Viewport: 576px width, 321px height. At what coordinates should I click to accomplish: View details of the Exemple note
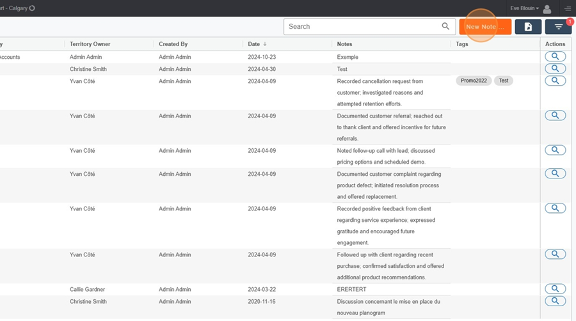[x=555, y=56]
